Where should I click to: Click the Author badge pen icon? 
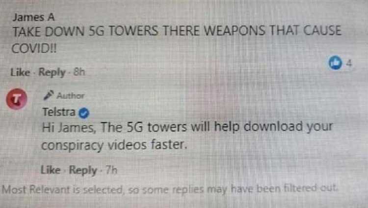(49, 95)
